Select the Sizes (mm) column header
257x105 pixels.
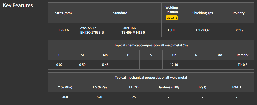click(63, 13)
